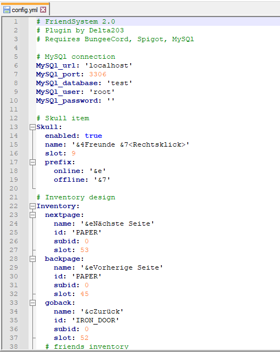Screen dimensions: 280x352
Task: Click the 'PAPER' id under backpage
Action: click(87, 276)
